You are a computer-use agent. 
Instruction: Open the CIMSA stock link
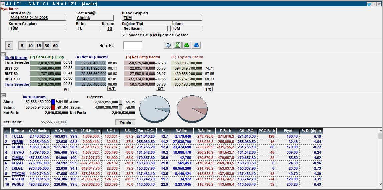pos(18,158)
